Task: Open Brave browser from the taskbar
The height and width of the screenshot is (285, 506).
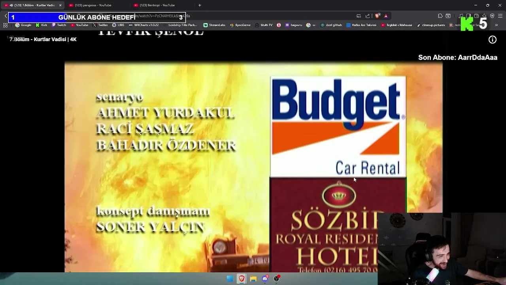Action: [x=242, y=279]
